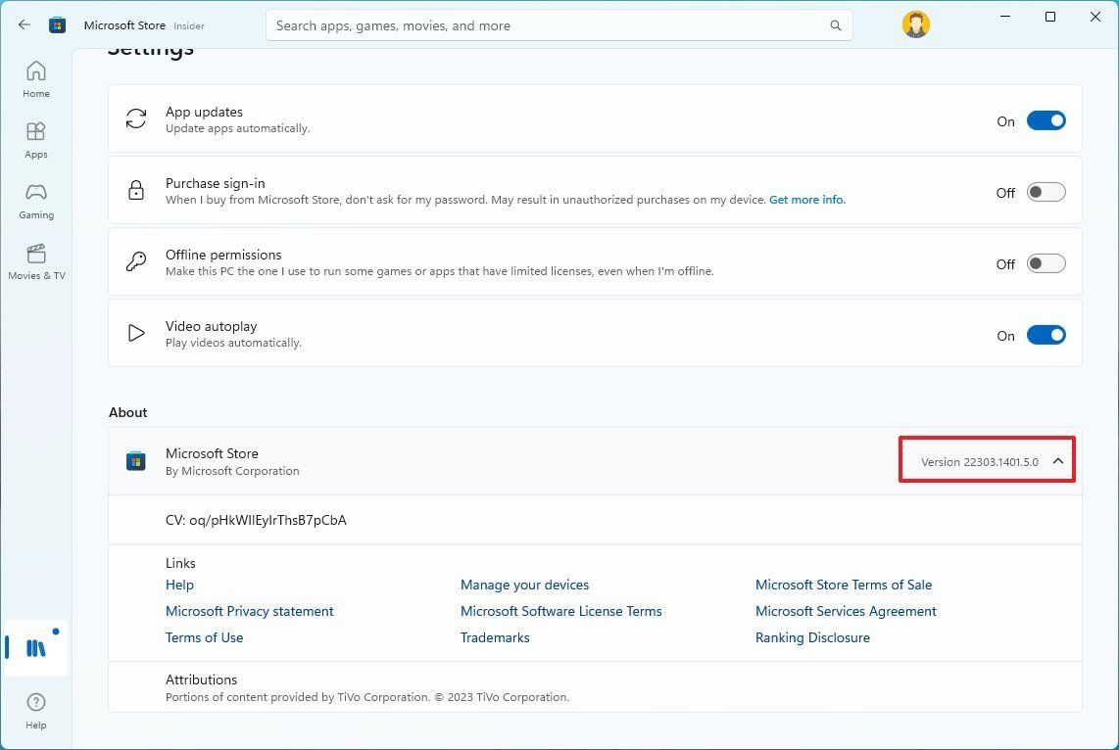Screen dimensions: 1119x750
Task: Click the Get more info link
Action: tap(806, 200)
